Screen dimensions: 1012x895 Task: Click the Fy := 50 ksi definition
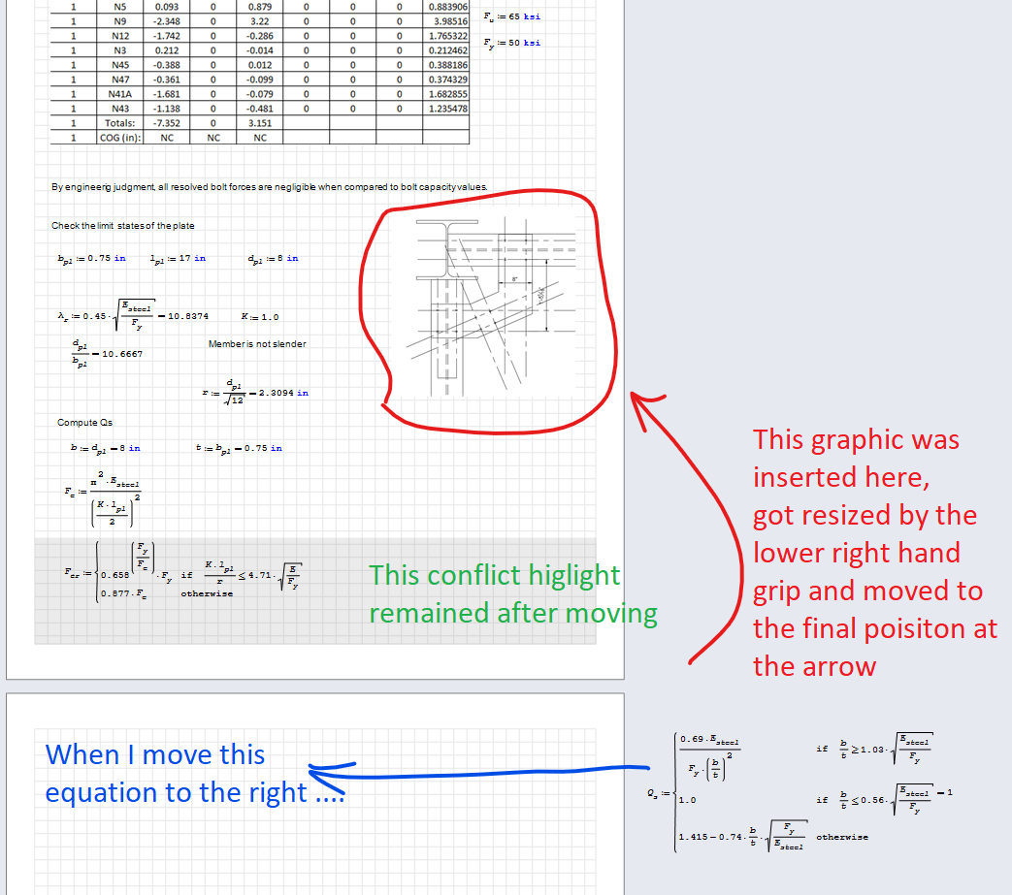click(x=509, y=43)
